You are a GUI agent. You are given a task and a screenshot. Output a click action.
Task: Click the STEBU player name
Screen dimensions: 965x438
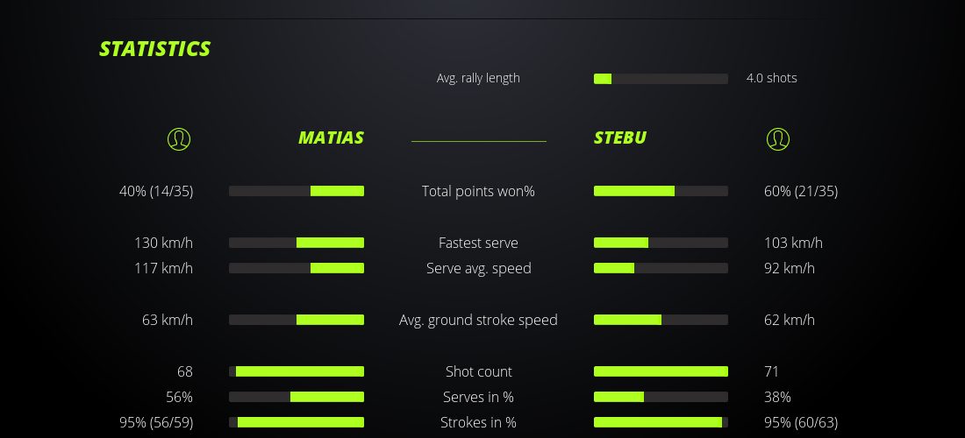[x=620, y=138]
